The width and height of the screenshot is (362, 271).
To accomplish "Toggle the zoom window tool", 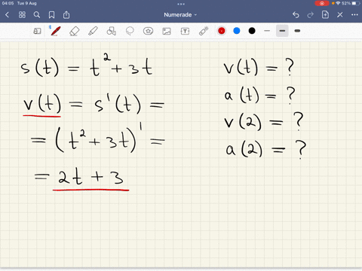I will (x=37, y=31).
